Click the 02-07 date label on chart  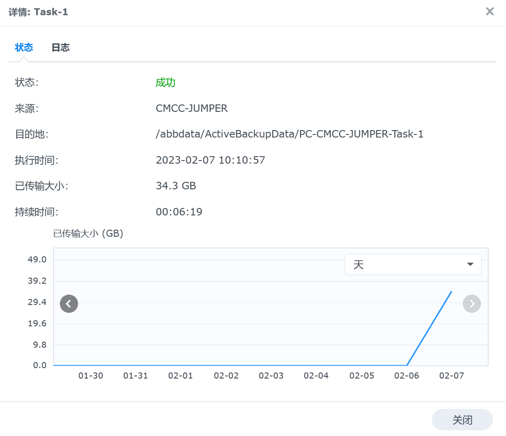452,376
